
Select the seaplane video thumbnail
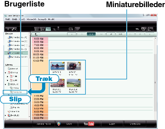58,66
